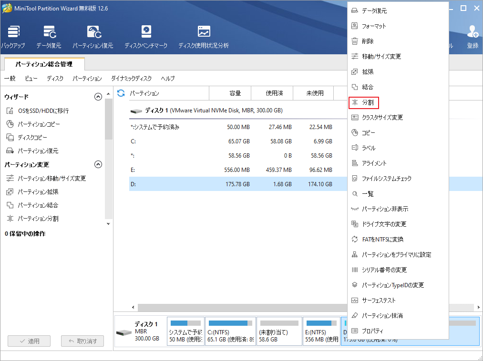Refresh the partition list with the circular arrow
483x361 pixels.
120,93
